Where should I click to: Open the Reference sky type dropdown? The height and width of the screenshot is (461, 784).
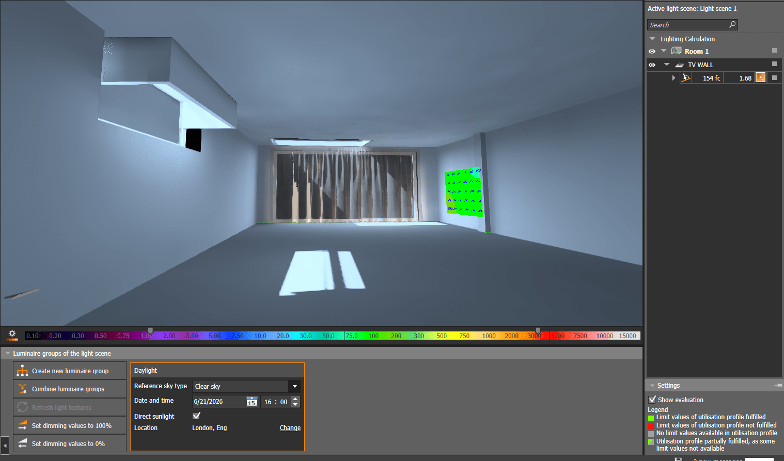295,386
